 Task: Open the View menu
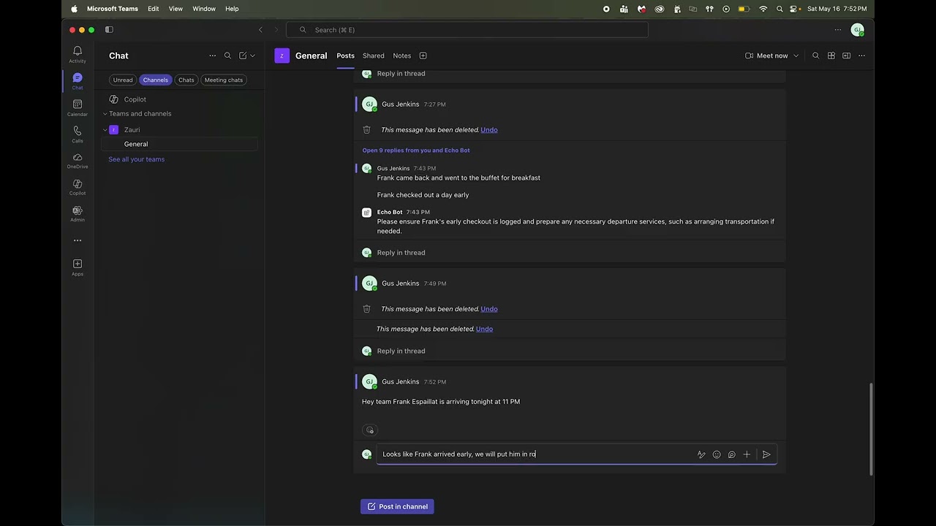(175, 9)
